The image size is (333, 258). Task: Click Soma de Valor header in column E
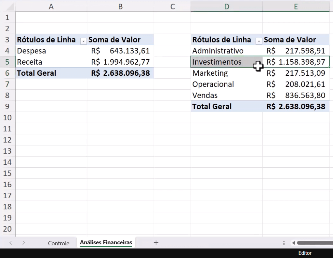click(296, 40)
